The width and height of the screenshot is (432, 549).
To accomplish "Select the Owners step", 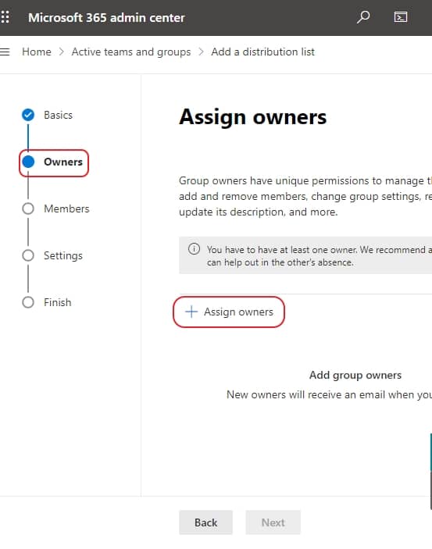I will [x=54, y=162].
